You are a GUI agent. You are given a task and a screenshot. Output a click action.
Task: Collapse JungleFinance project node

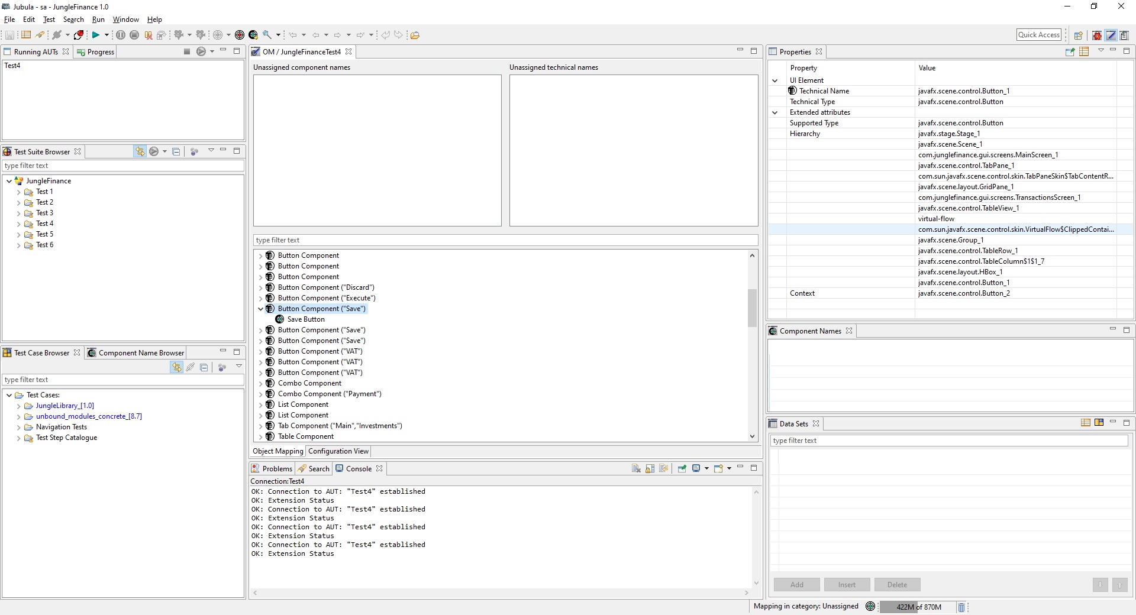pyautogui.click(x=9, y=182)
